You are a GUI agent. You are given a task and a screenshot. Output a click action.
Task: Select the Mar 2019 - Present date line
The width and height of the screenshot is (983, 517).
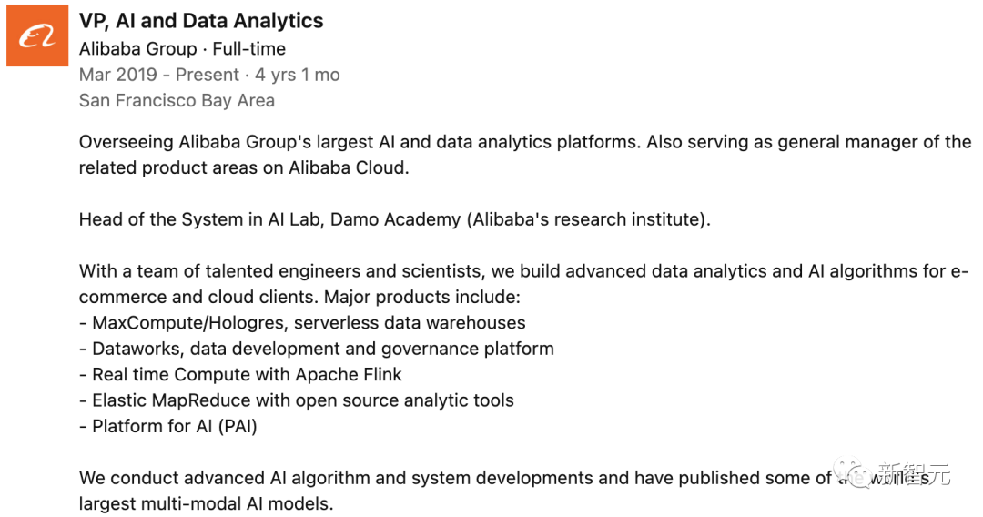click(x=209, y=75)
